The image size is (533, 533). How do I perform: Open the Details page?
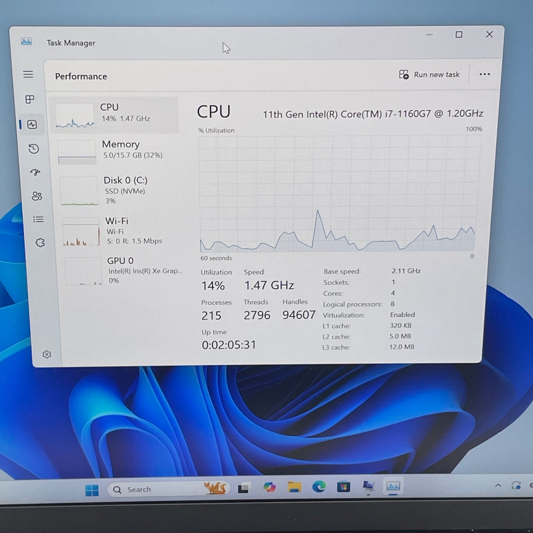(x=38, y=219)
